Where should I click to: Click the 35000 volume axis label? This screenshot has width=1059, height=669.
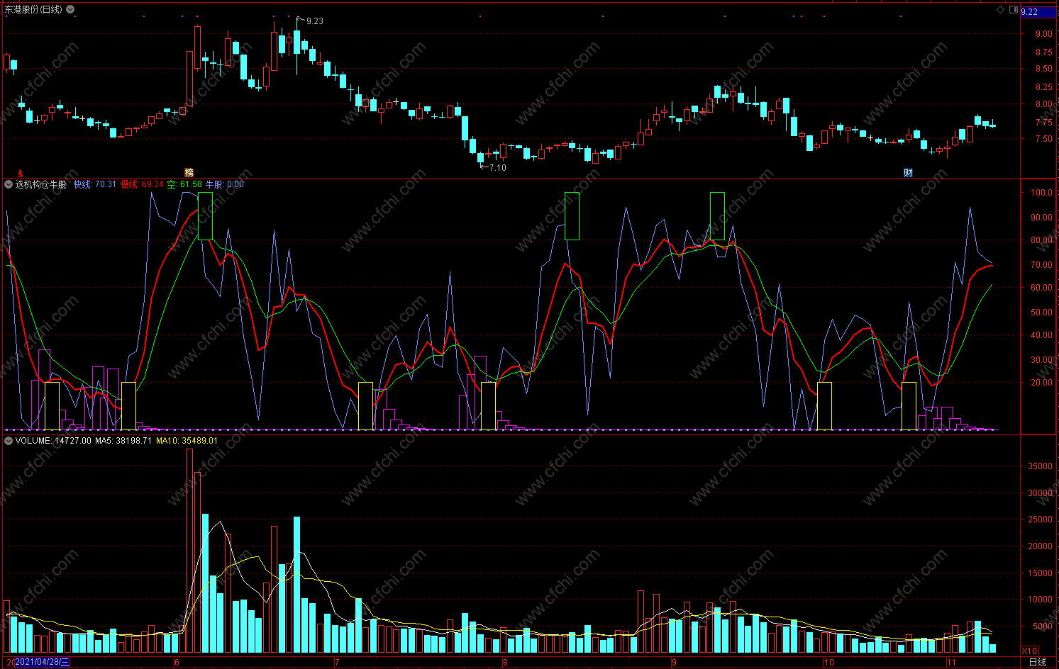(1041, 466)
